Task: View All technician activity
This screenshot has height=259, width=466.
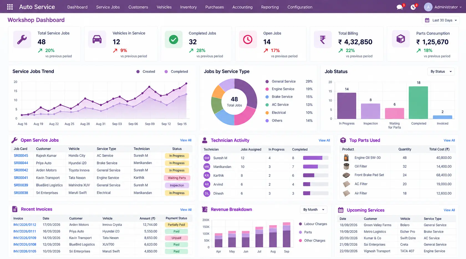Action: pos(324,141)
